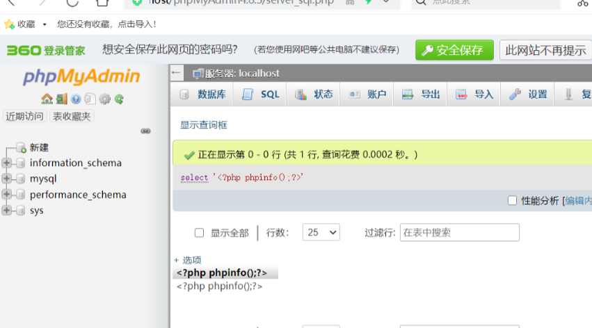Select the mysql database
Screen dimensions: 592x328
[x=43, y=179]
